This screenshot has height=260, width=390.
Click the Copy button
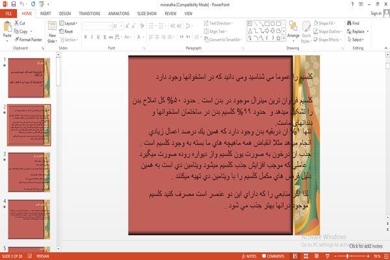pyautogui.click(x=21, y=32)
